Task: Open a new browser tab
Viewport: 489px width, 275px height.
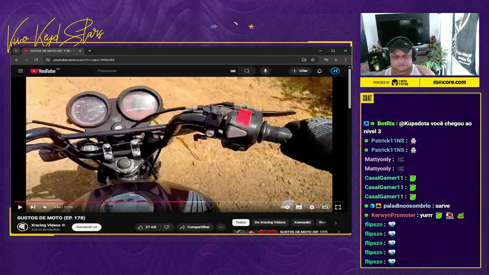Action: tap(90, 51)
